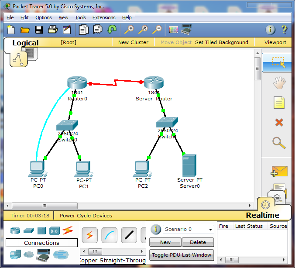Select Multiuser Connection cloud icon
This screenshot has width=295, height=268.
[x=61, y=254]
